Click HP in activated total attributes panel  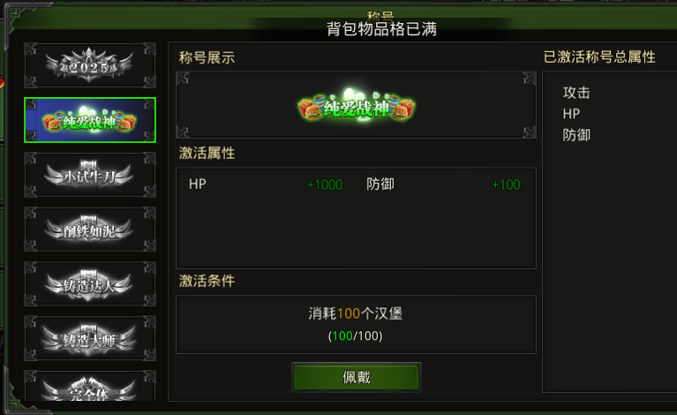(571, 114)
